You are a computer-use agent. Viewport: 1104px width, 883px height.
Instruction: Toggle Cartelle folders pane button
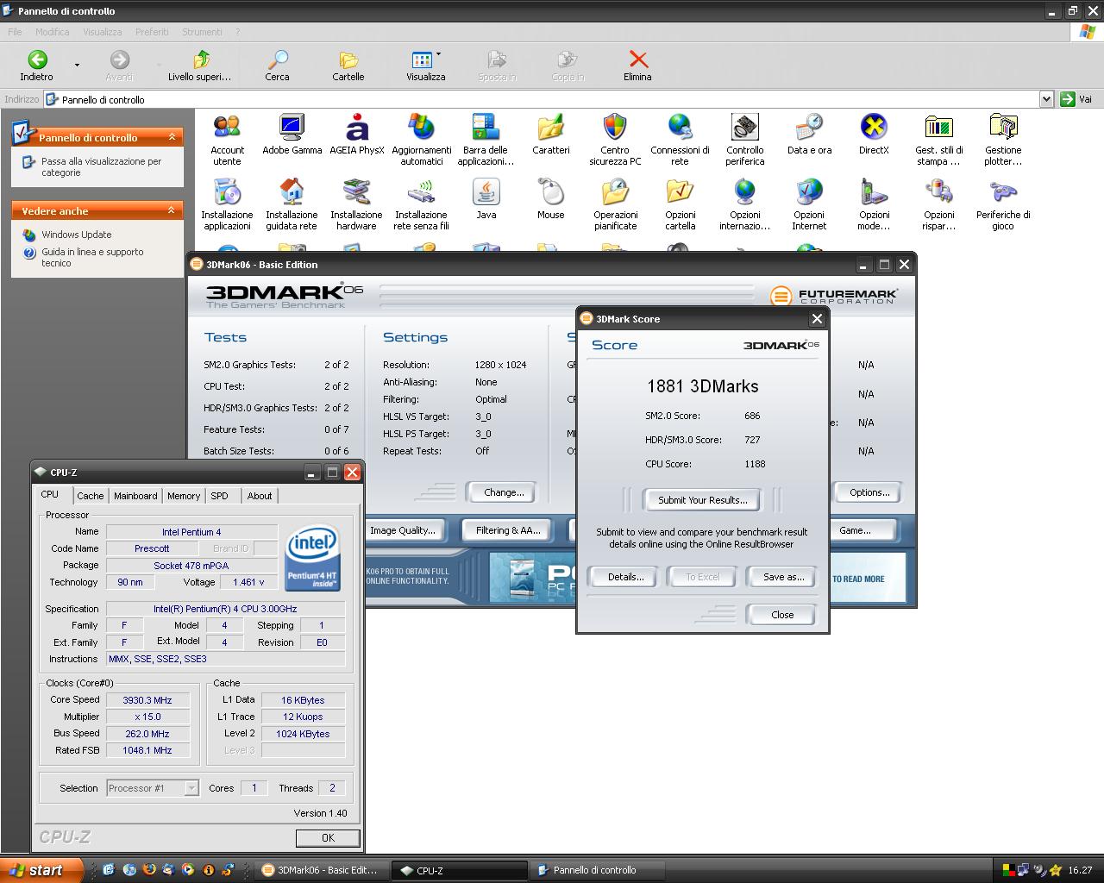348,65
